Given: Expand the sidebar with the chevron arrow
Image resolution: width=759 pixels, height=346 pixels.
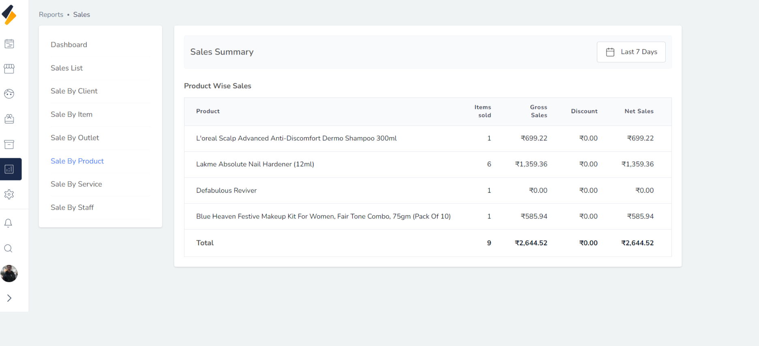Looking at the screenshot, I should (x=9, y=298).
